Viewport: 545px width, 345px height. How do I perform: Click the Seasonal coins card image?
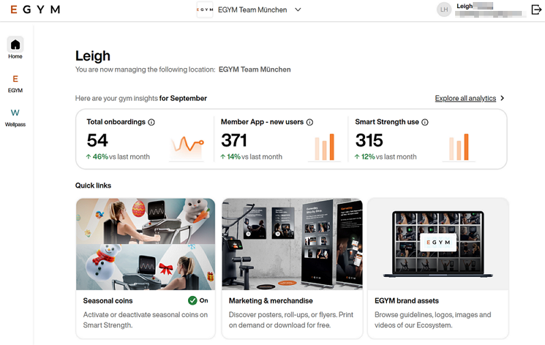pos(145,243)
